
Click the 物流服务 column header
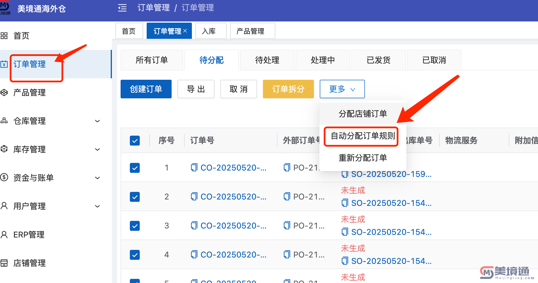point(461,141)
